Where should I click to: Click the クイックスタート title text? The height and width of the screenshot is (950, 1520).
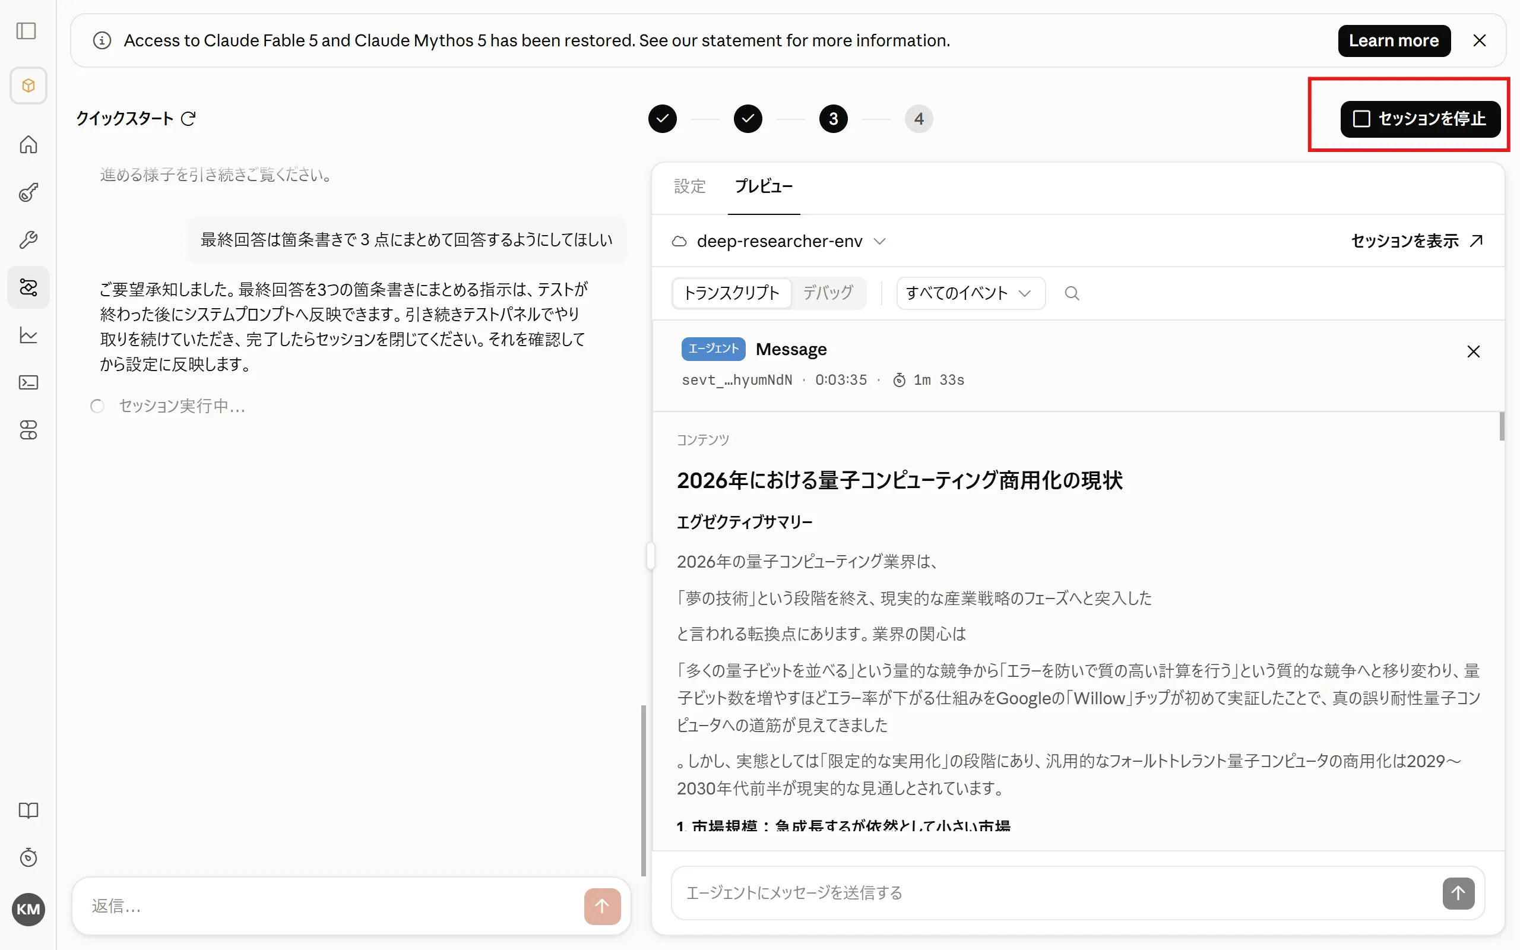point(124,119)
